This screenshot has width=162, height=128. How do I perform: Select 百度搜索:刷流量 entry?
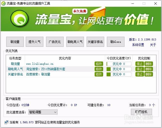38,74
